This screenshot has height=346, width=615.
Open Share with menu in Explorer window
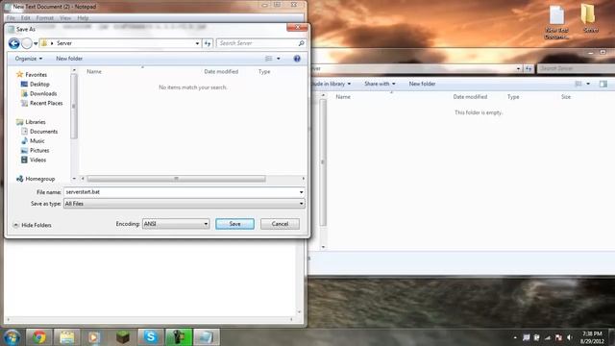(380, 84)
